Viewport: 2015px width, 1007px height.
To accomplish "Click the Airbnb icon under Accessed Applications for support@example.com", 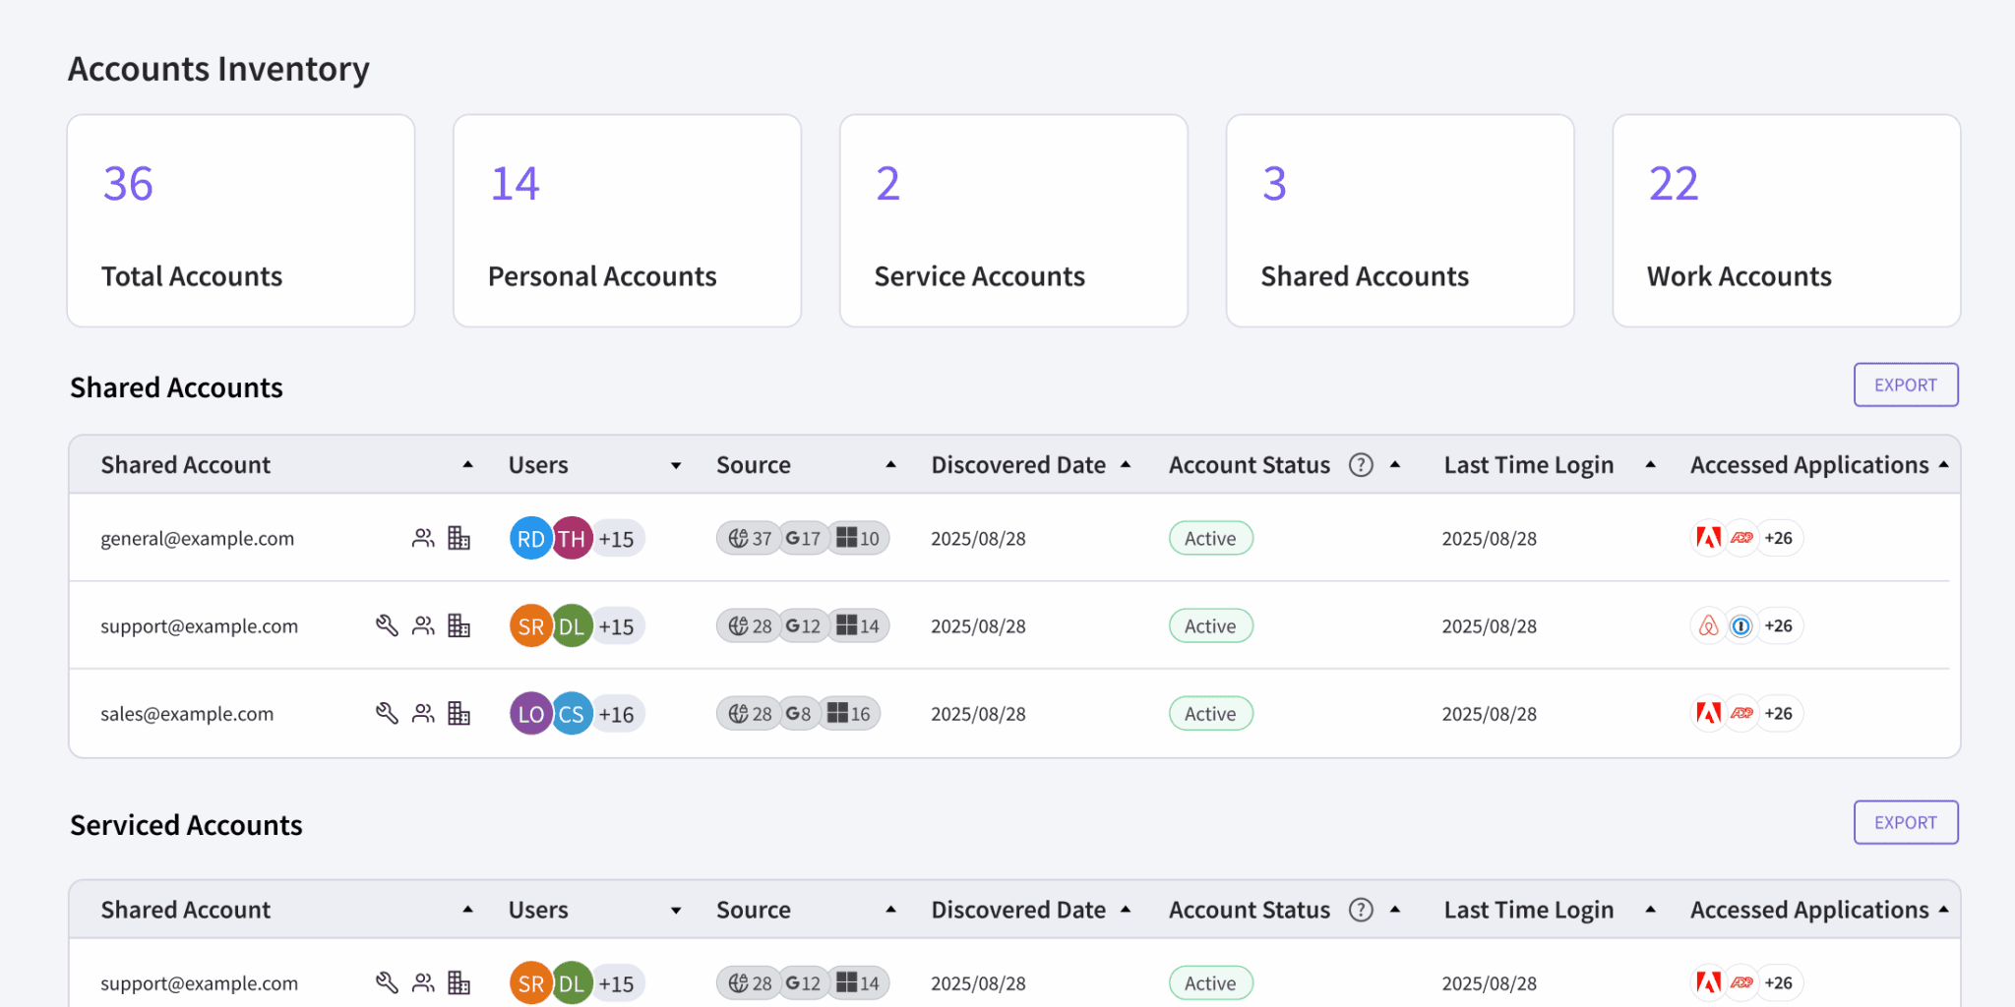I will click(1707, 625).
